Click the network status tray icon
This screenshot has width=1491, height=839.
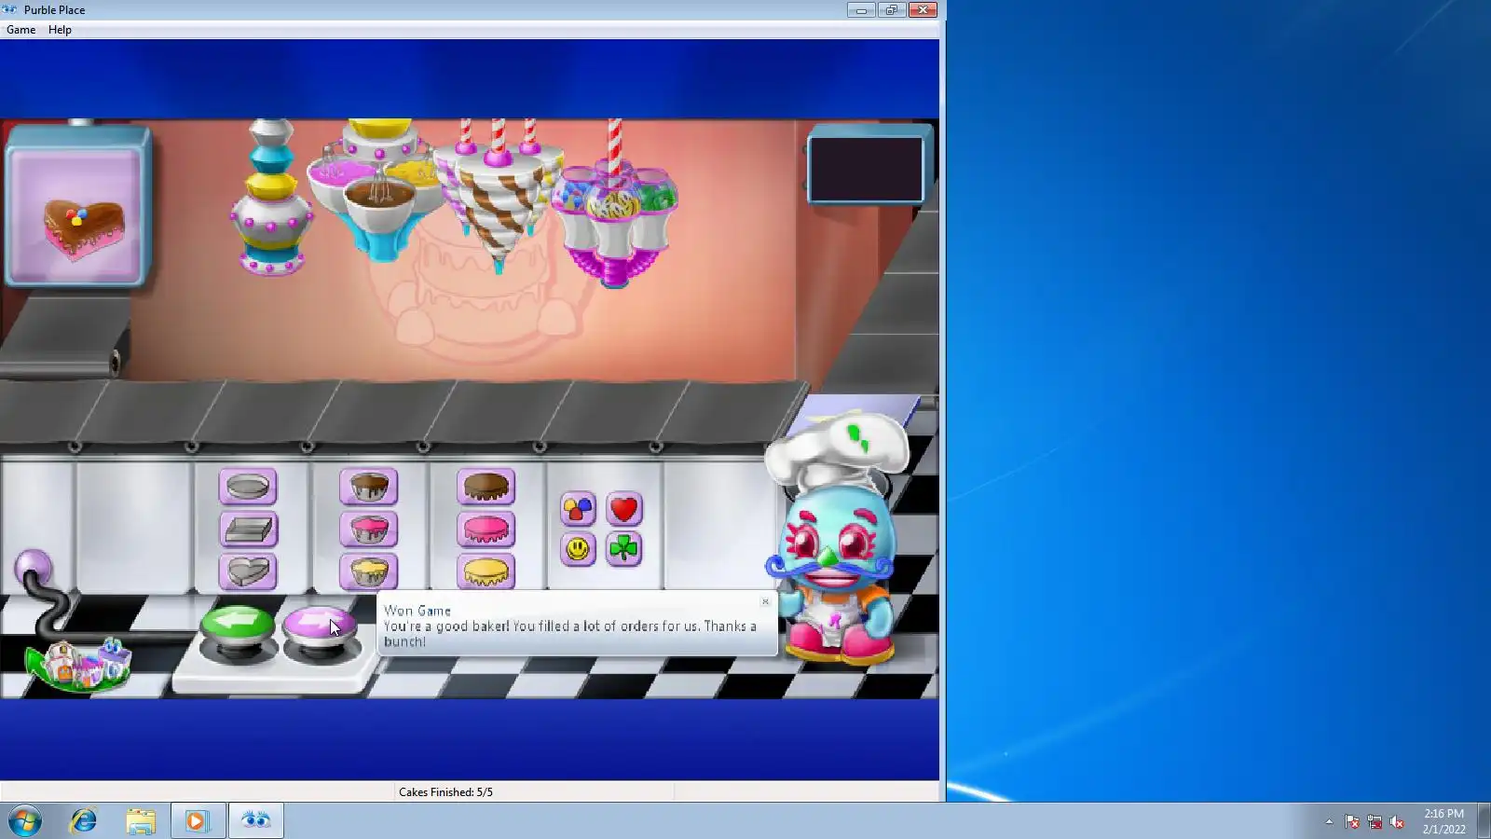[1375, 821]
